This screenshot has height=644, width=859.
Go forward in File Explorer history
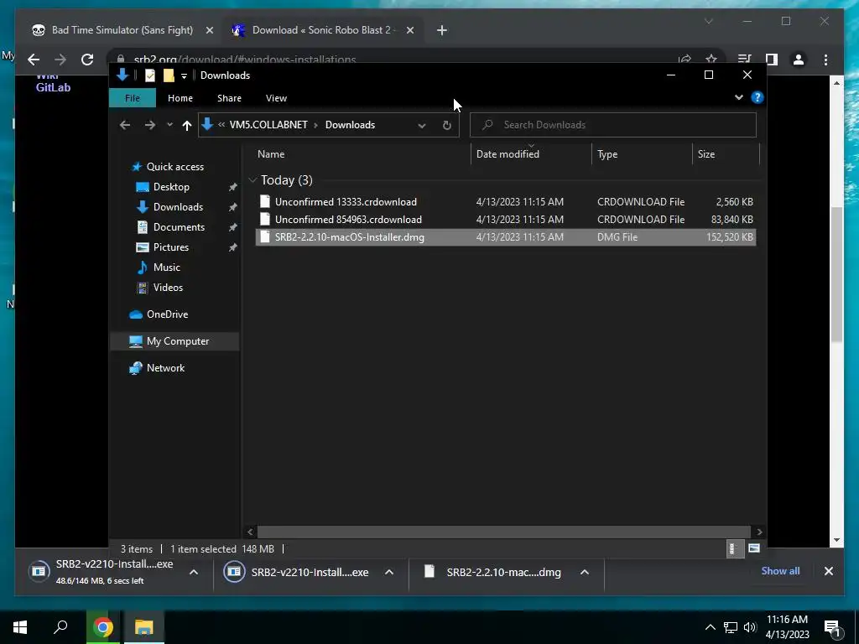(149, 125)
